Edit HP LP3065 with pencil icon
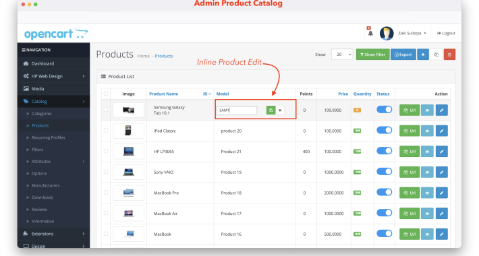Image resolution: width=479 pixels, height=256 pixels. tap(441, 152)
